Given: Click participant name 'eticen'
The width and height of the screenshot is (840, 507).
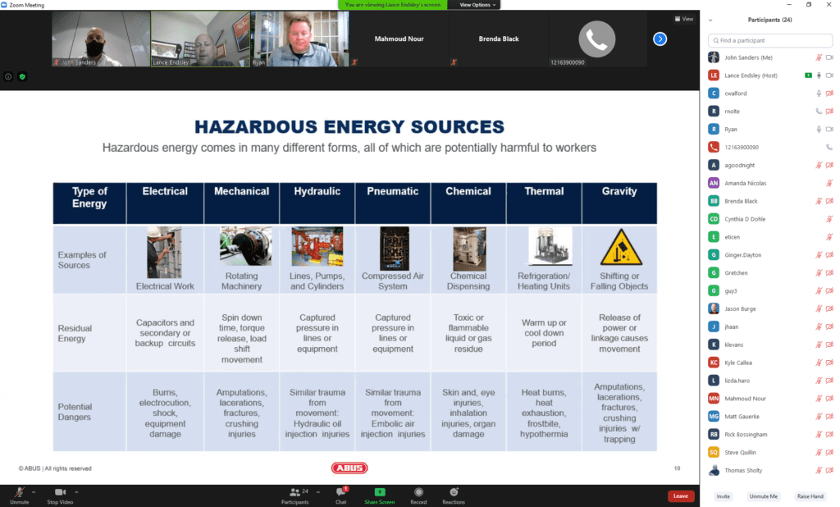Looking at the screenshot, I should (732, 237).
